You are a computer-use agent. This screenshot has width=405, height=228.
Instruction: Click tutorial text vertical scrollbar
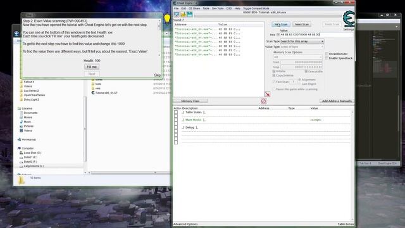[x=159, y=38]
